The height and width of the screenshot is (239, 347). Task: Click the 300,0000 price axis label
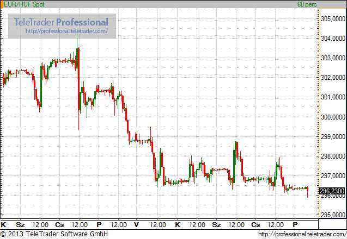(x=333, y=117)
